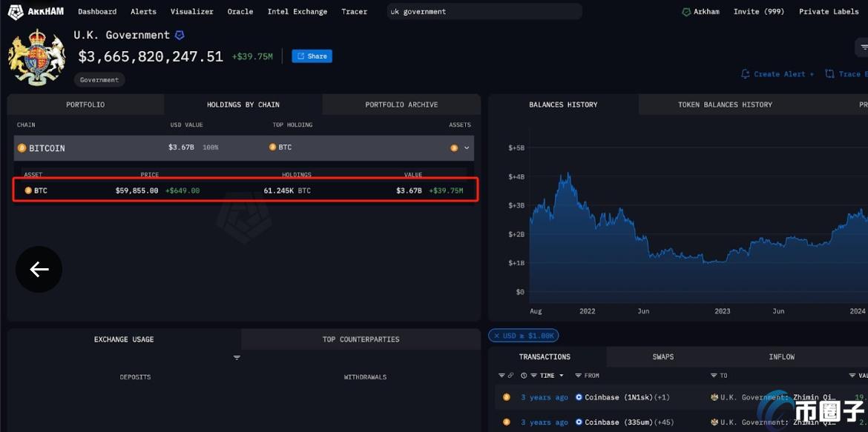The image size is (868, 432).
Task: Open the Oracle menu item
Action: coord(240,12)
